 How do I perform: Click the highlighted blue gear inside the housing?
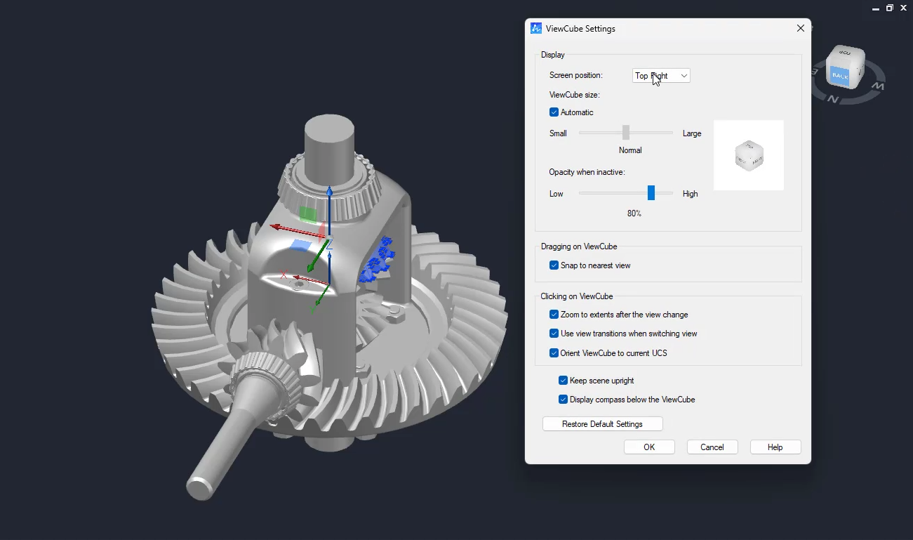(x=378, y=260)
